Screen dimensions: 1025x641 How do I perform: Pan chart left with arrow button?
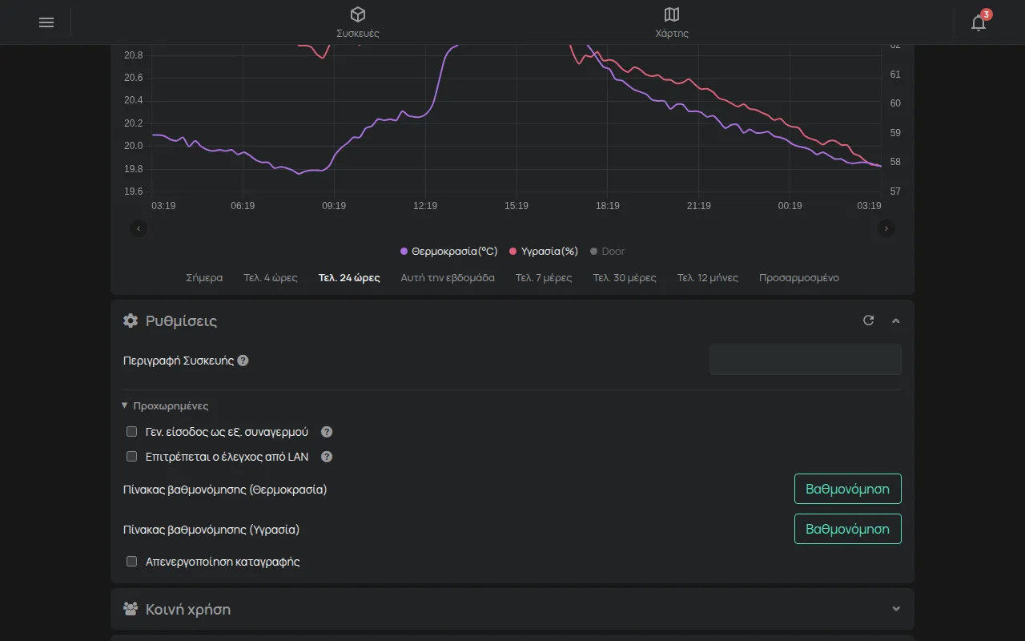(x=139, y=228)
